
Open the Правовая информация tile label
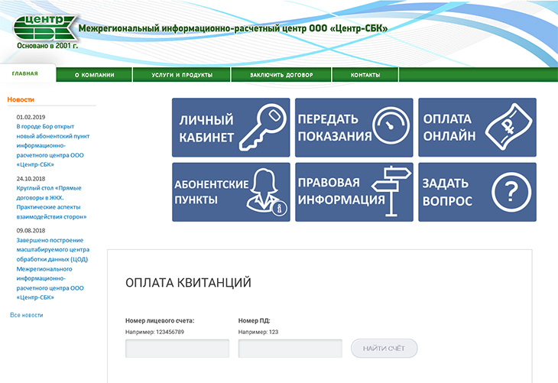pyautogui.click(x=341, y=191)
